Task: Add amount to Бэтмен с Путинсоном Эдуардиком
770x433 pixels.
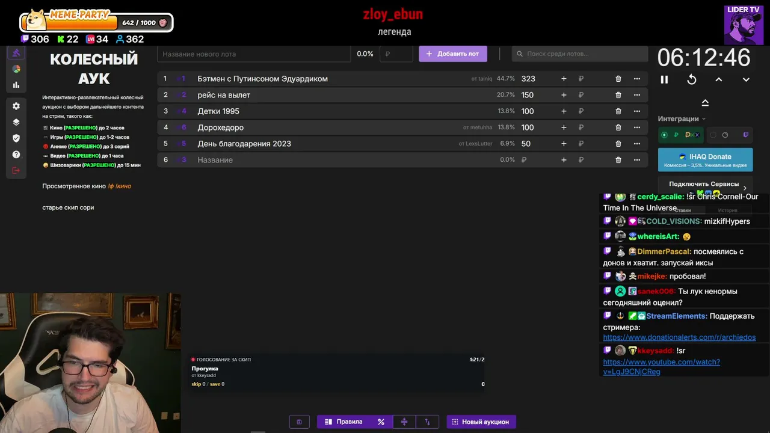Action: pos(564,79)
